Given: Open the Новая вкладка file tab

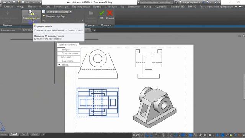Looking at the screenshot, I should point(8,30).
